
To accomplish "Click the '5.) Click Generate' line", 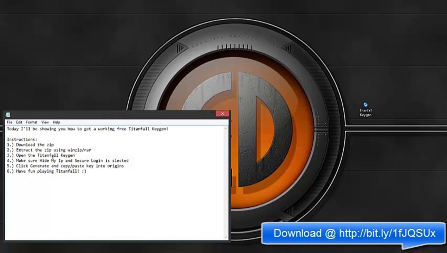I will pyautogui.click(x=65, y=166).
